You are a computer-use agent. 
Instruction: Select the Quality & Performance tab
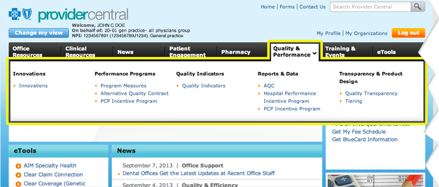[x=295, y=52]
